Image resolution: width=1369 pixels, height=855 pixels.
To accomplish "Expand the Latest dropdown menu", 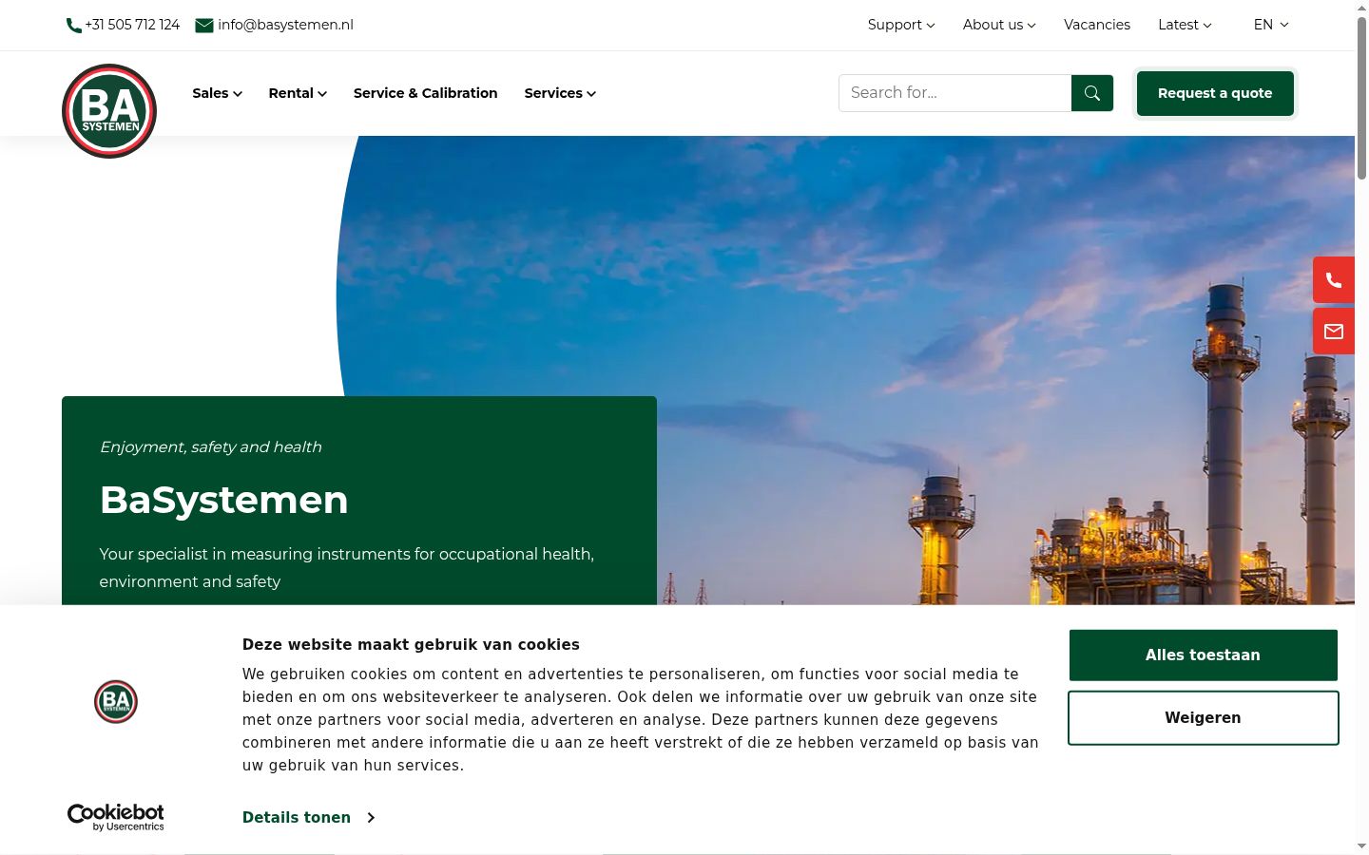I will 1185,25.
